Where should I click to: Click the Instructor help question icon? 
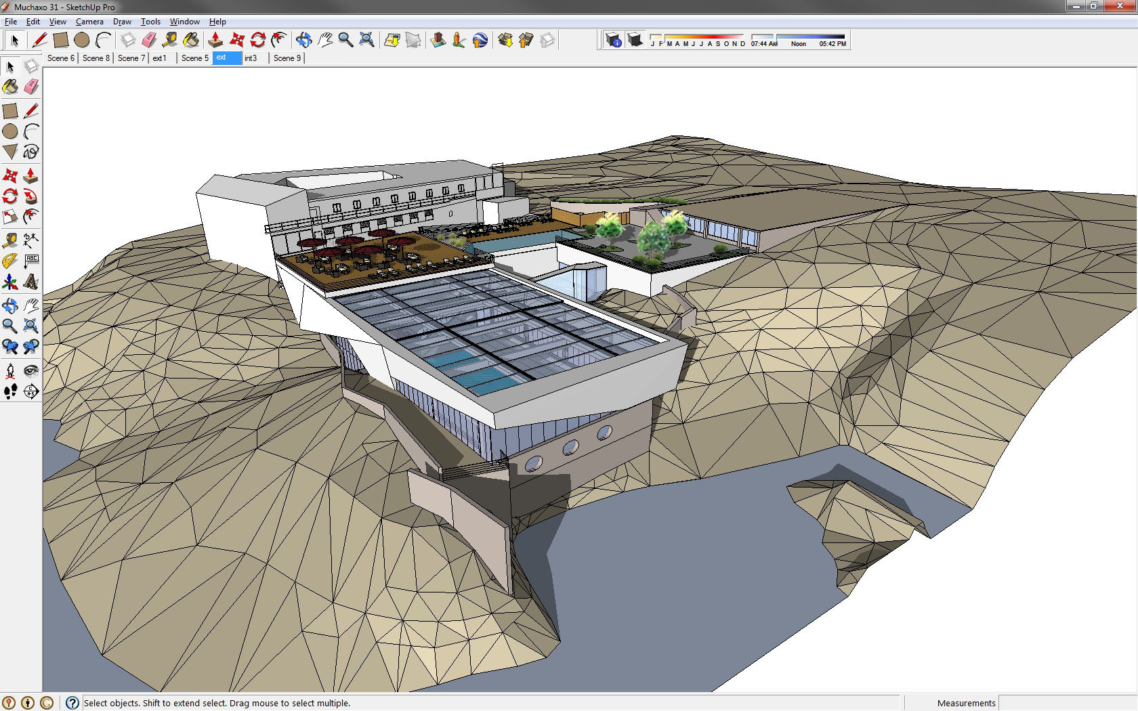point(72,703)
